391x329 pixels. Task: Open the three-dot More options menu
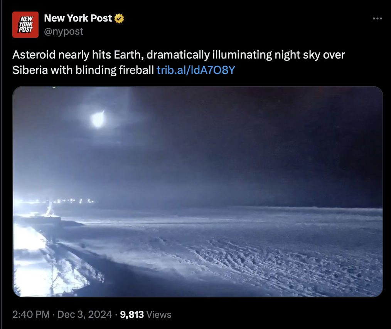point(377,18)
